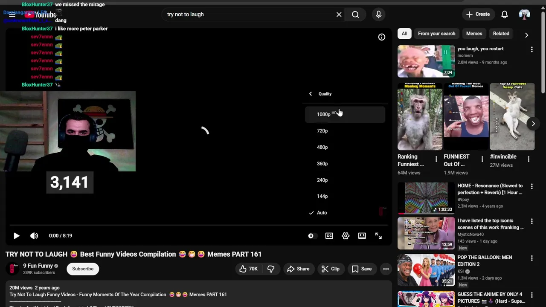This screenshot has width=546, height=307.
Task: Open options for FUNNIEST Out Of short
Action: coord(482,159)
